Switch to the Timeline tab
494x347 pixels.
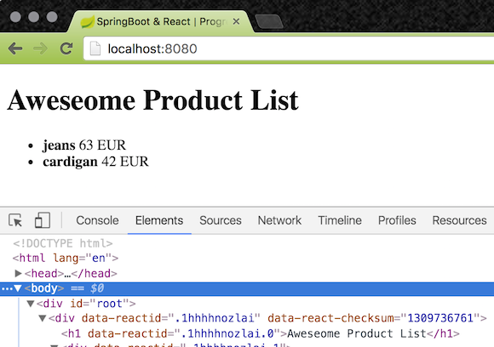point(340,220)
